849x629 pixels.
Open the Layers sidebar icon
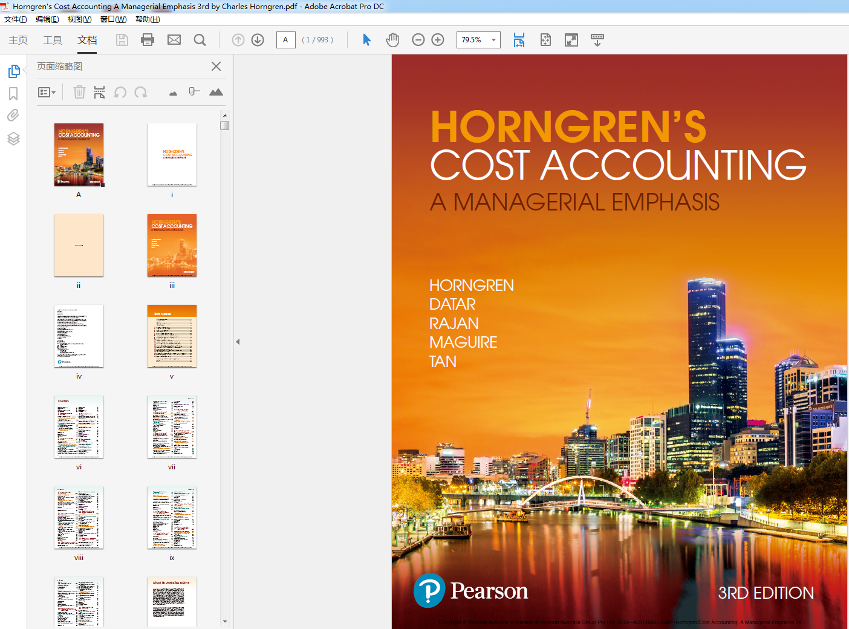coord(13,139)
